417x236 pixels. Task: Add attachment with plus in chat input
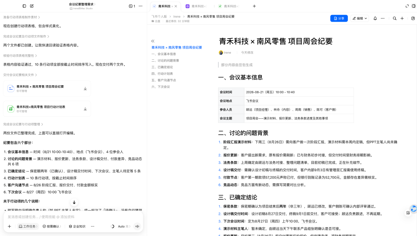tap(9, 226)
